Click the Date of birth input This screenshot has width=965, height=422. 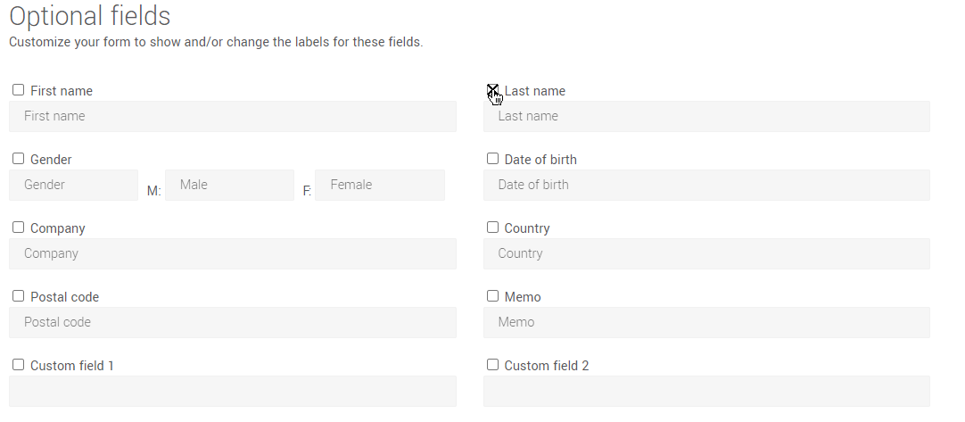[x=706, y=185]
